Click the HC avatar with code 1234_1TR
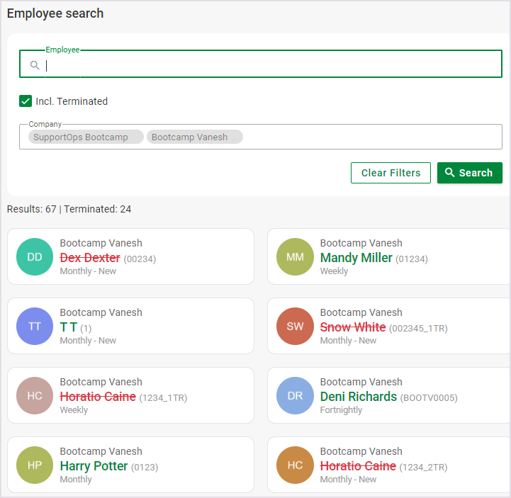This screenshot has width=511, height=498. [35, 396]
